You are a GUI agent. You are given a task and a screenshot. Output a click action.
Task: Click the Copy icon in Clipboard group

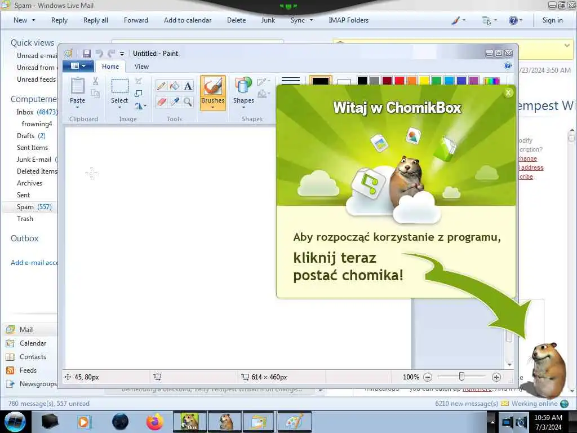95,94
